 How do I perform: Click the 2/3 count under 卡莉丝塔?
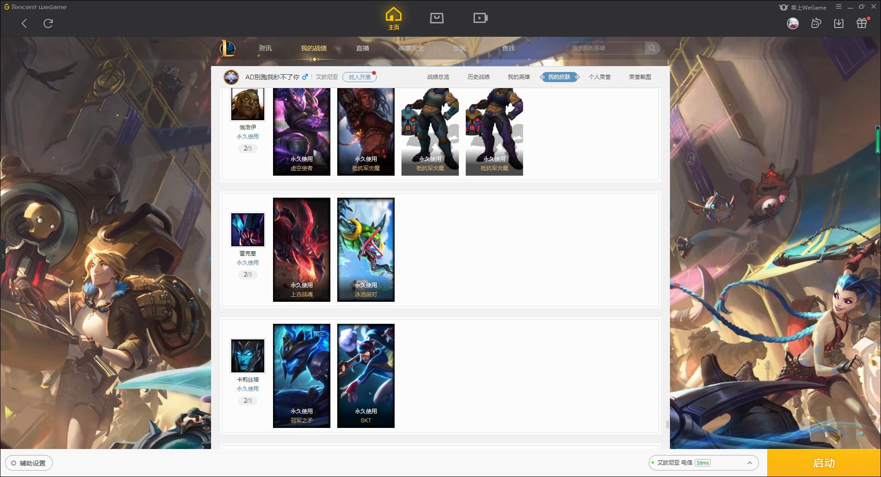[248, 400]
